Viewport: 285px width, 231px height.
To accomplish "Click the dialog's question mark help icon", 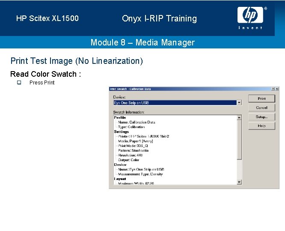I will tap(273, 89).
